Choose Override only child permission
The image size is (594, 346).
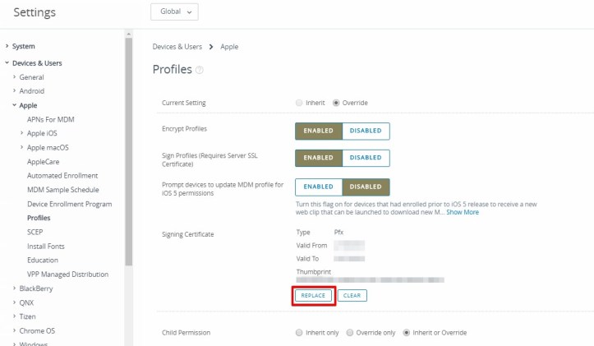[350, 333]
